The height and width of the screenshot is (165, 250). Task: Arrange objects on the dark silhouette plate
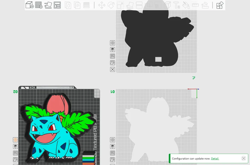tap(112, 56)
